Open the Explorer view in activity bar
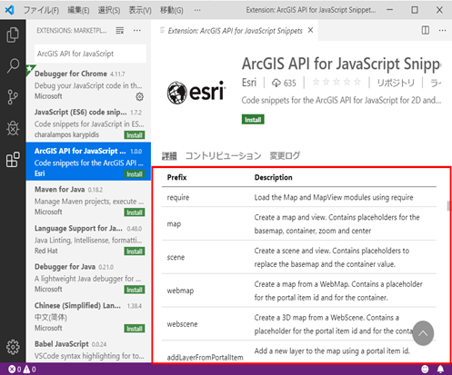 pyautogui.click(x=13, y=35)
